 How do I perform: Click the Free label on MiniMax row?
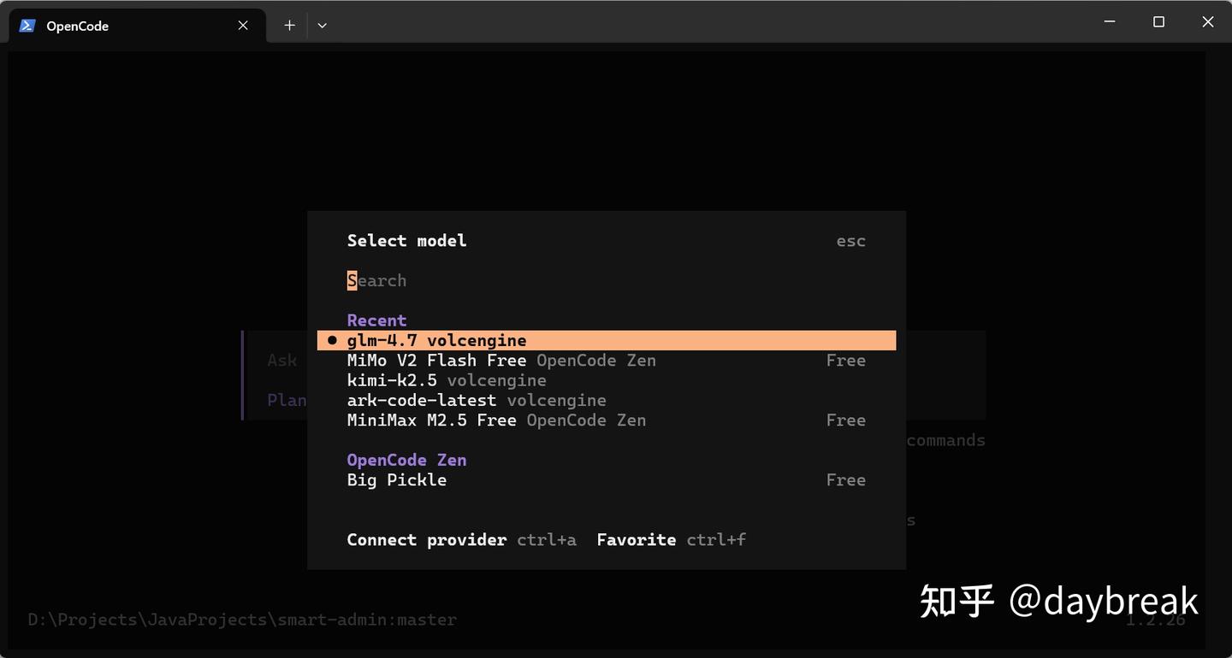coord(845,420)
